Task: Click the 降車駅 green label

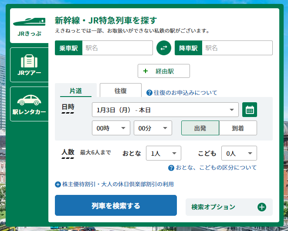Action: (189, 48)
